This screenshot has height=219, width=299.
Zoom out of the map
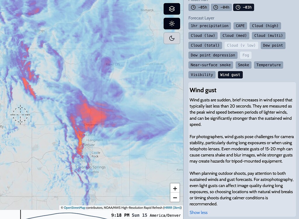(175, 198)
